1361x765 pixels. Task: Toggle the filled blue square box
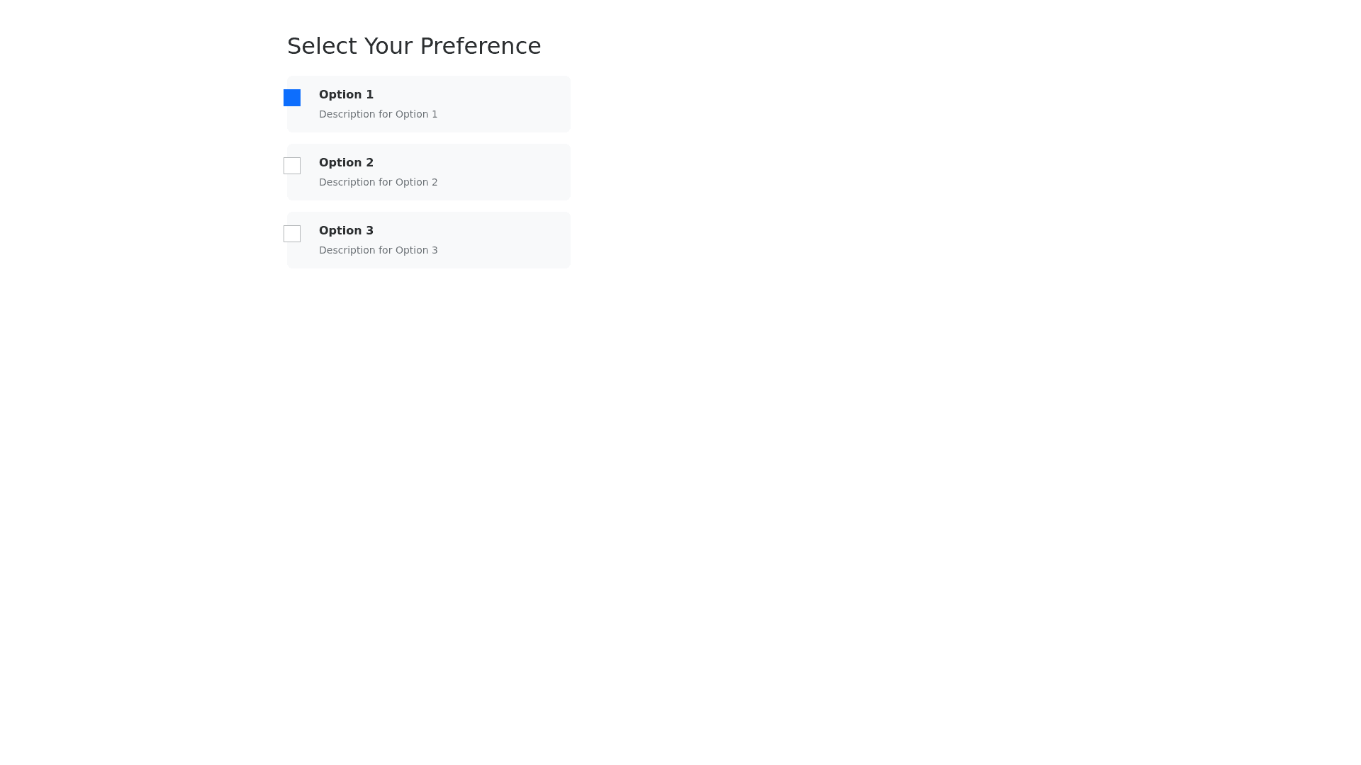[x=292, y=98]
